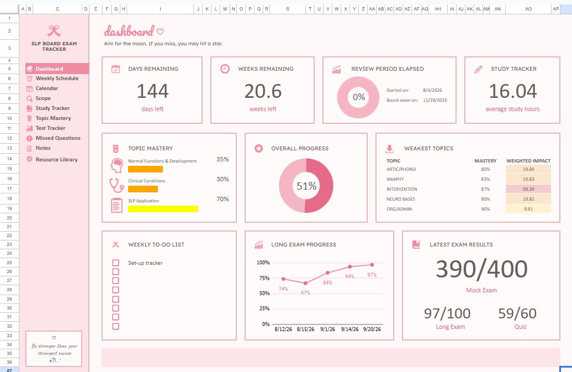Image resolution: width=572 pixels, height=372 pixels.
Task: Open the Calendar page
Action: point(47,88)
